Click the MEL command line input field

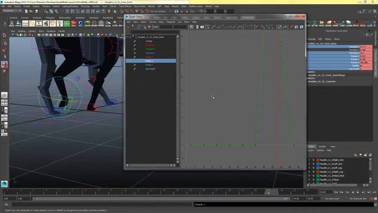tap(102, 205)
